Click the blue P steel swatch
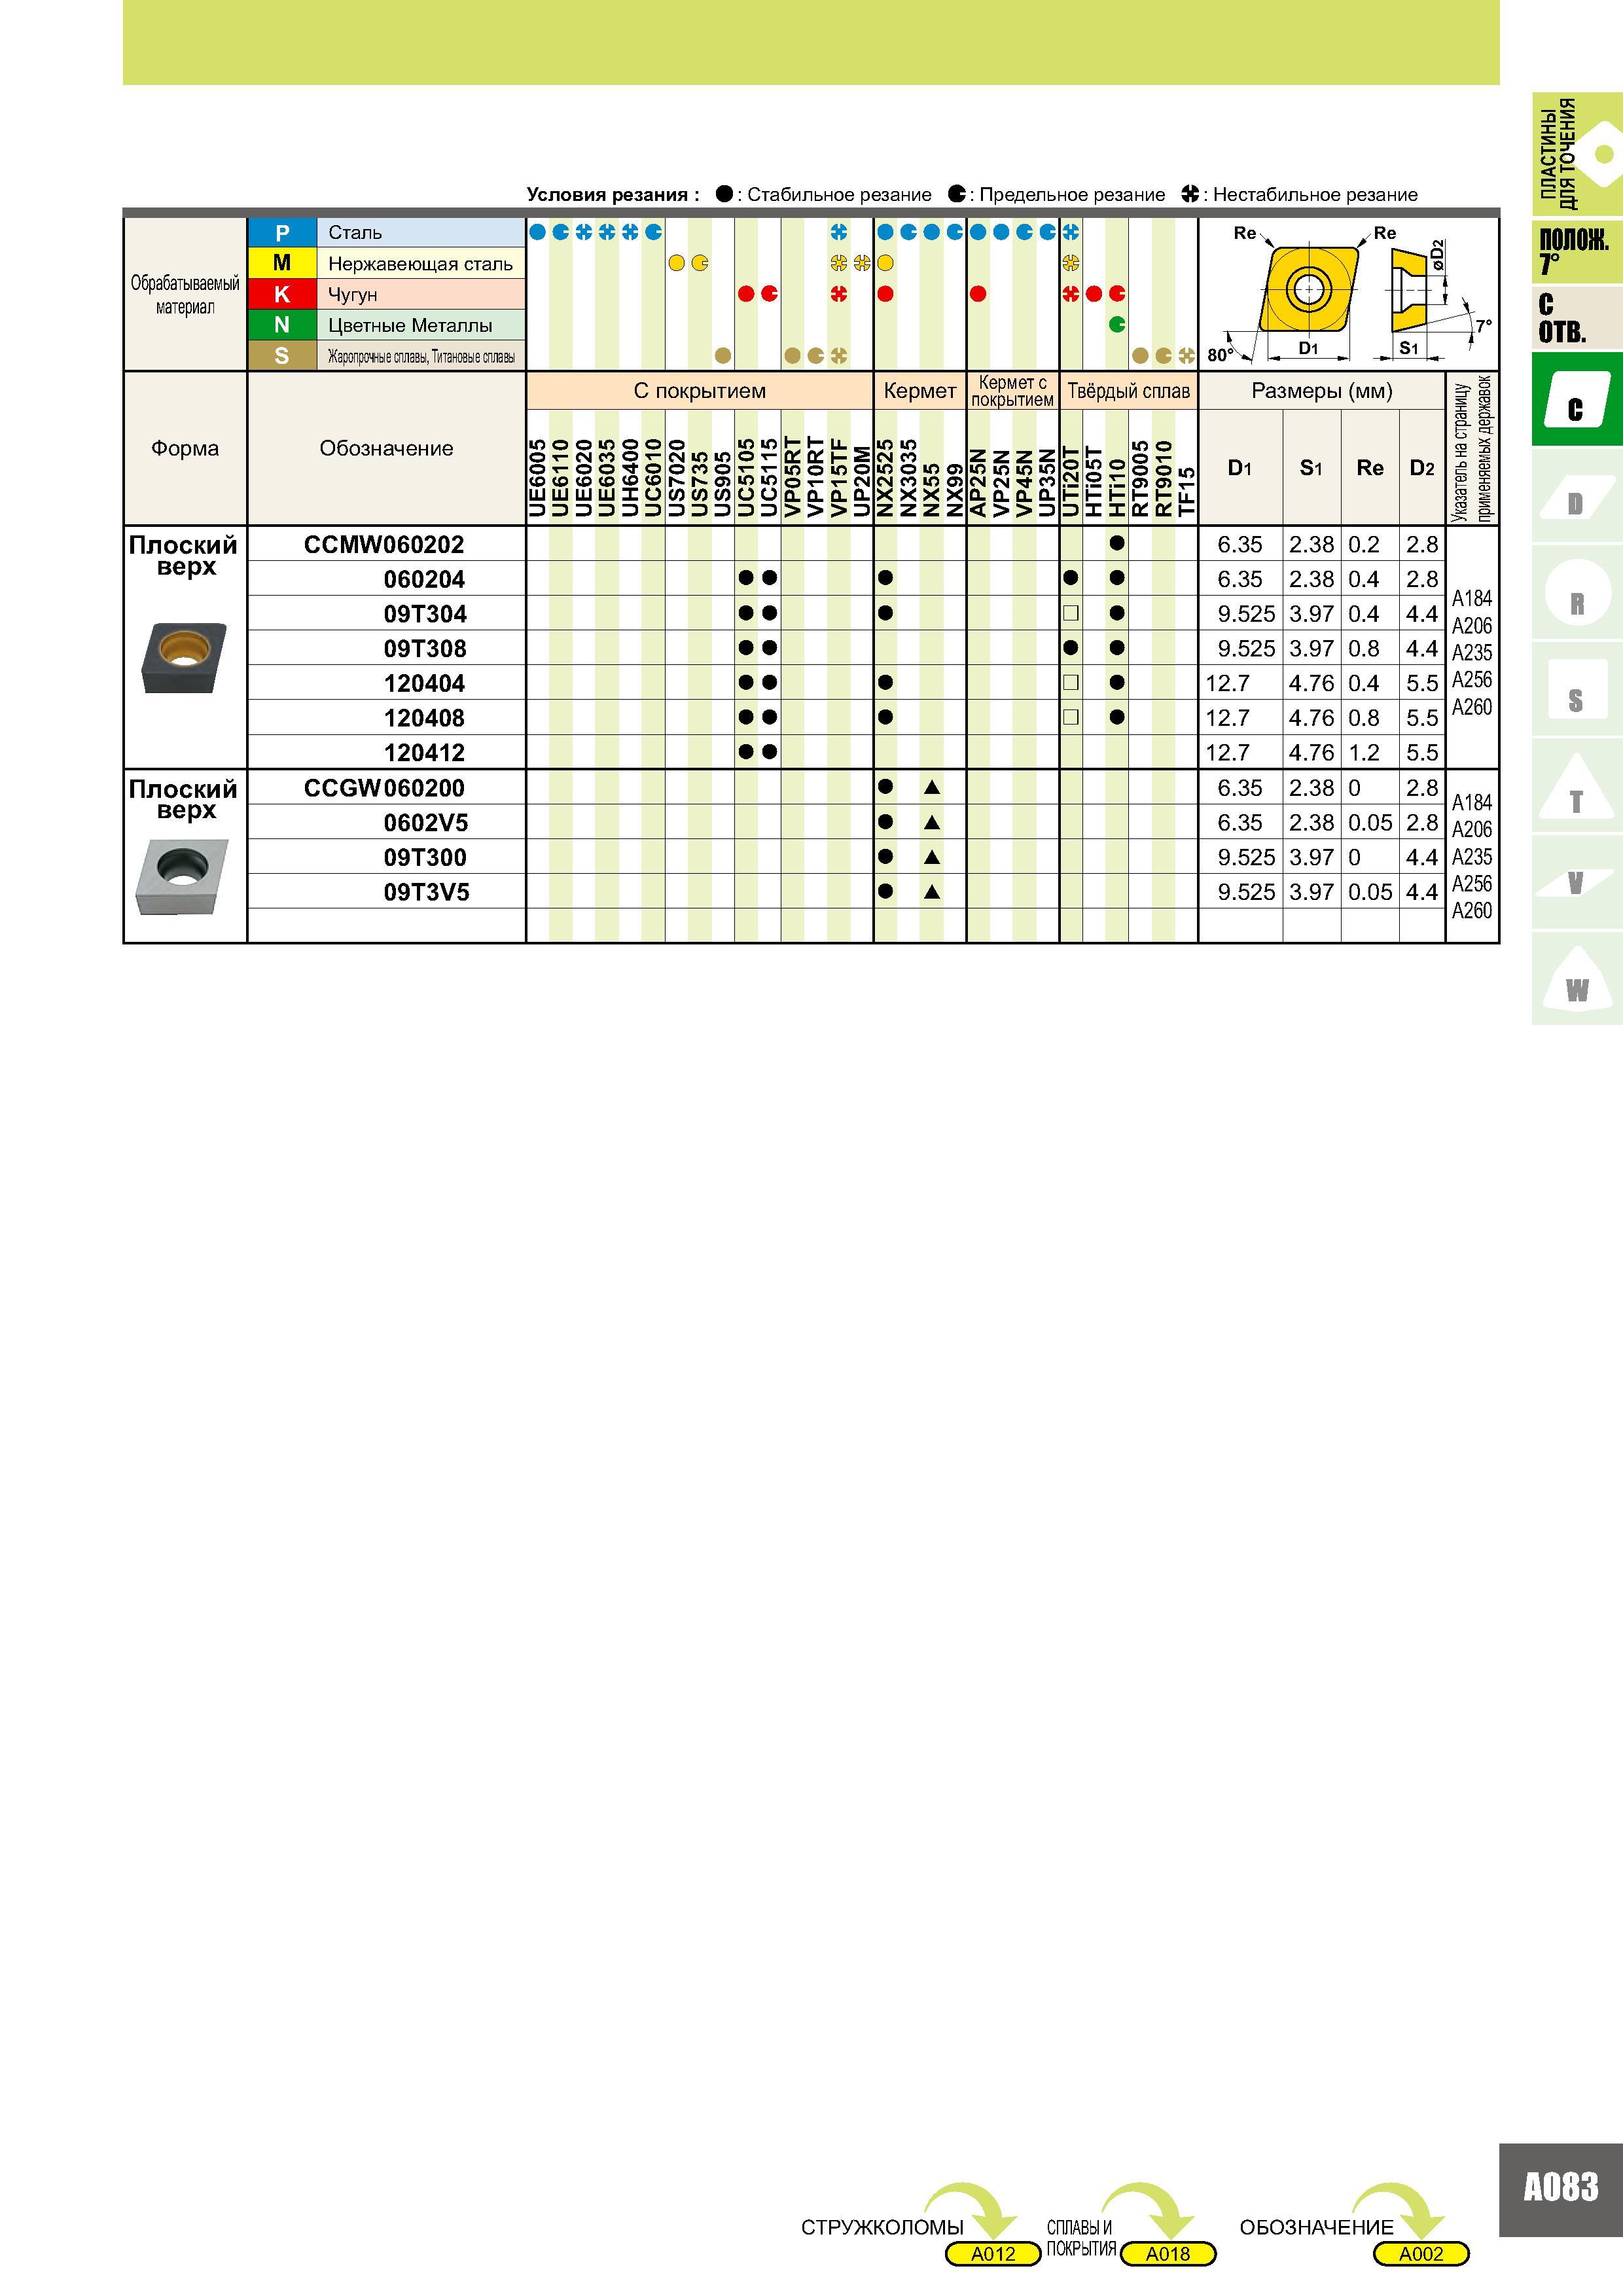1623x2296 pixels. 282,233
